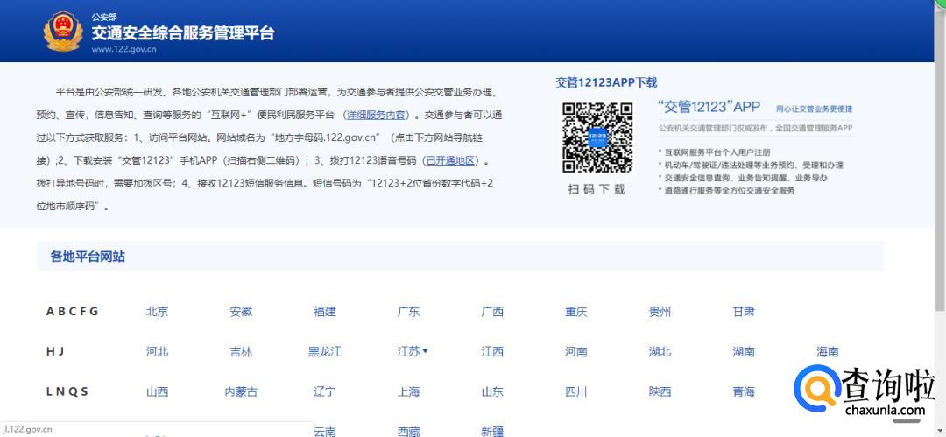Go to the 河南 platform site
The width and height of the screenshot is (946, 437).
click(x=576, y=351)
